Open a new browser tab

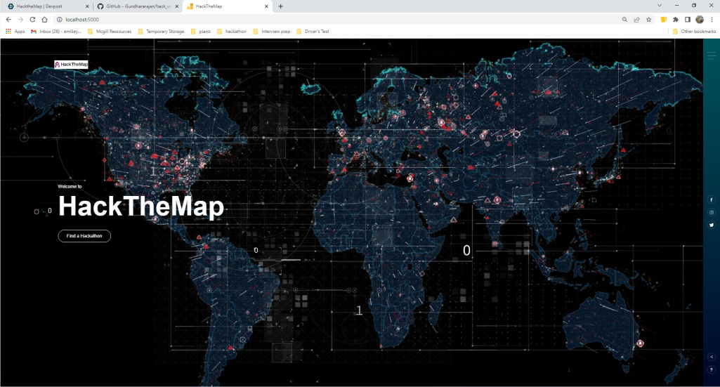coord(280,6)
